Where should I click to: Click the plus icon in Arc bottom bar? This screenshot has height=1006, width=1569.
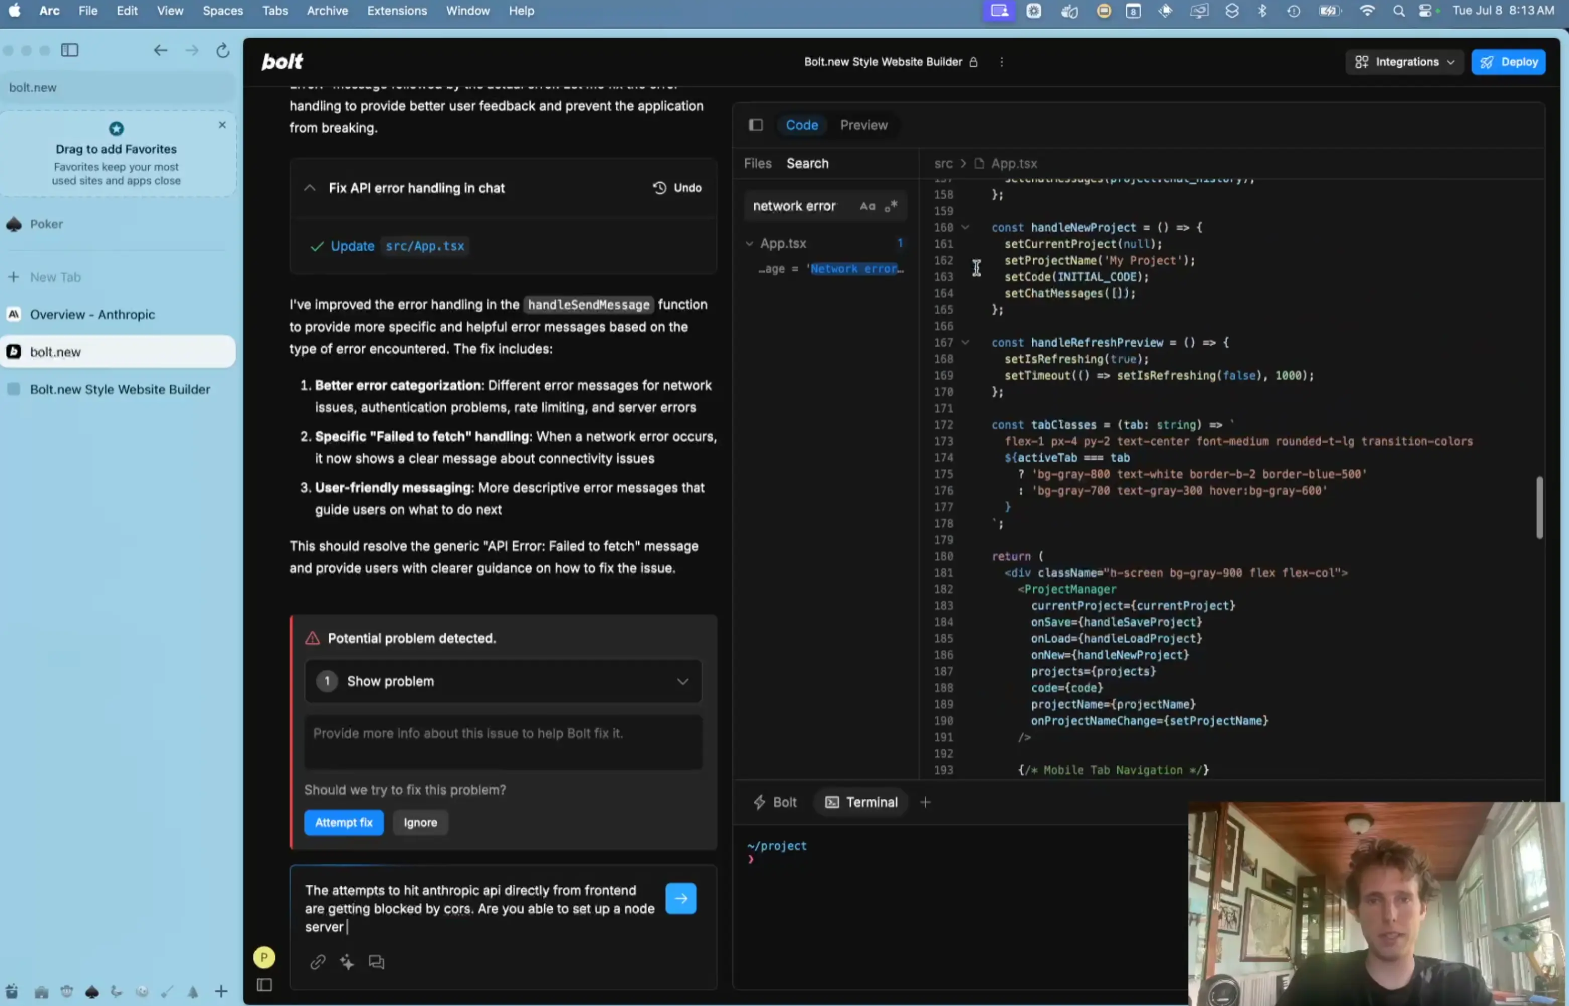coord(222,991)
